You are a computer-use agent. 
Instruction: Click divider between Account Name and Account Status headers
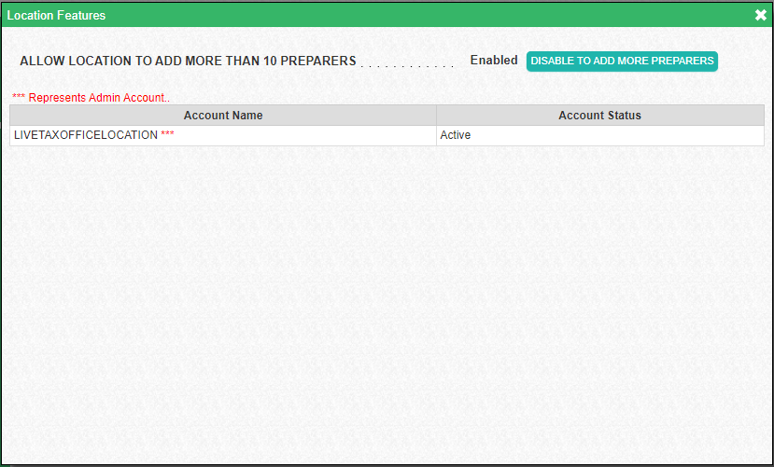436,116
